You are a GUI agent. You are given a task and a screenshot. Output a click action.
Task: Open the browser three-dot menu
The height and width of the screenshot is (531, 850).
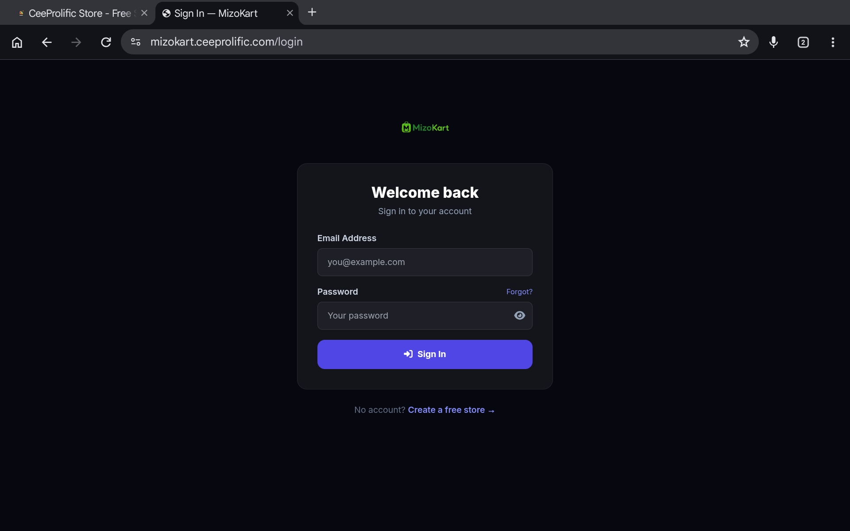click(x=833, y=42)
